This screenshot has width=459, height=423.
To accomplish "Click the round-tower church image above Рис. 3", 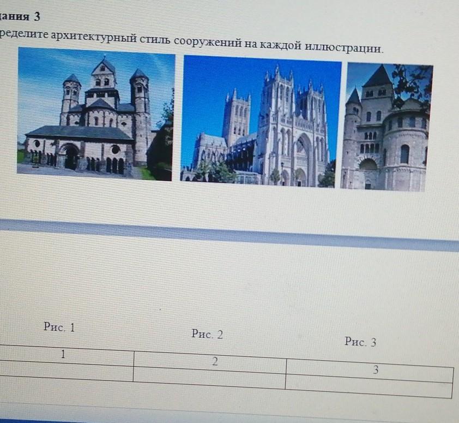I will (386, 127).
